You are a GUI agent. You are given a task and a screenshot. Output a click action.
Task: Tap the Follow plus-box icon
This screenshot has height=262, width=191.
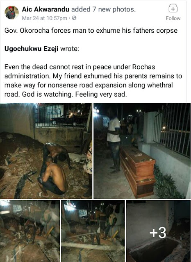[x=173, y=8]
